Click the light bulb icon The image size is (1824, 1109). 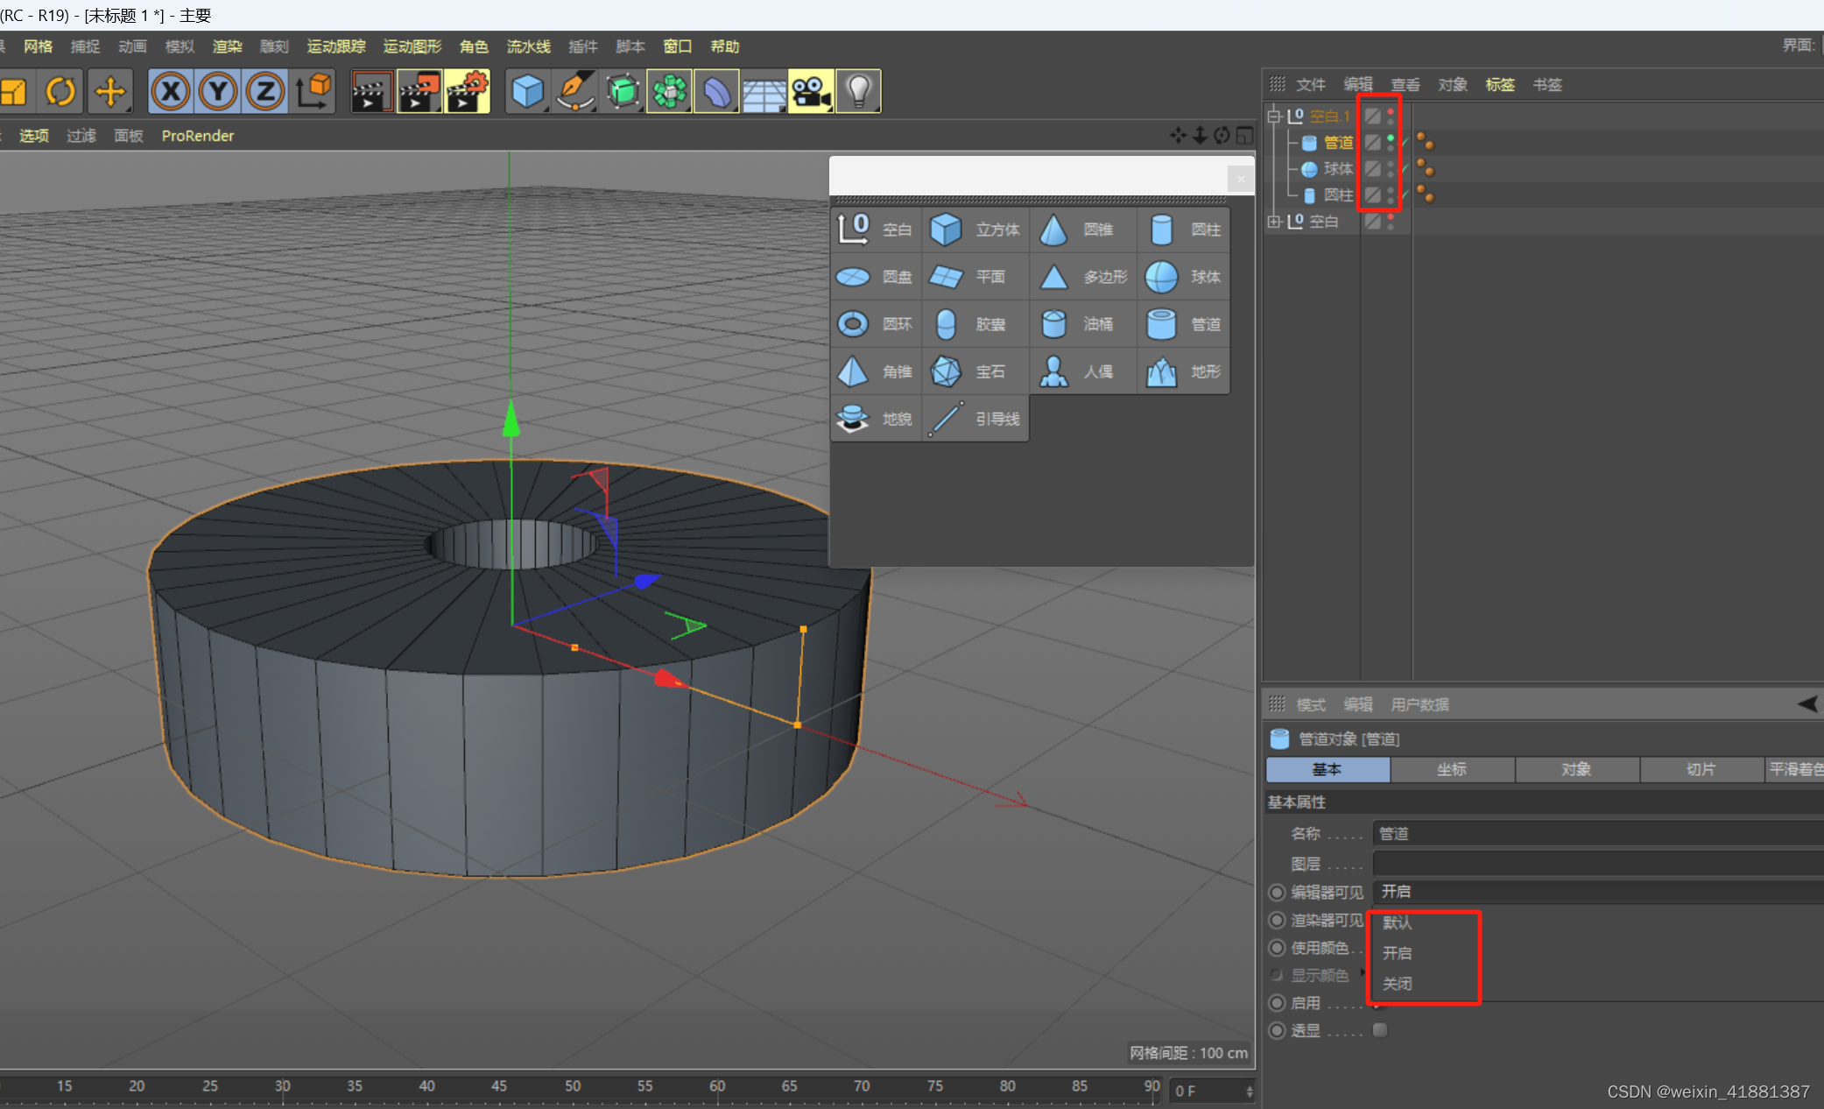[858, 91]
